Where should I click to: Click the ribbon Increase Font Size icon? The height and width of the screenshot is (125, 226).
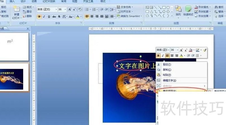[70, 10]
